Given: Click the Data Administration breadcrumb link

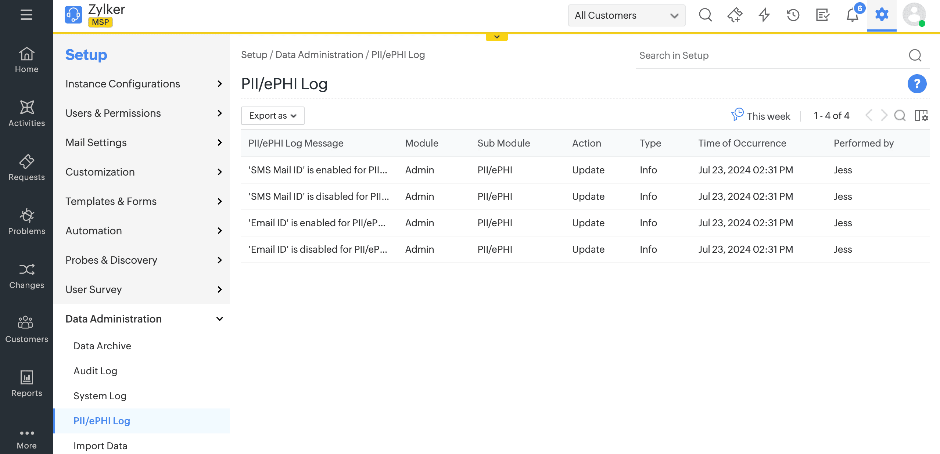Looking at the screenshot, I should (319, 55).
